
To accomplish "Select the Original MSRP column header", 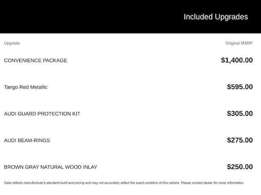I will coord(239,43).
